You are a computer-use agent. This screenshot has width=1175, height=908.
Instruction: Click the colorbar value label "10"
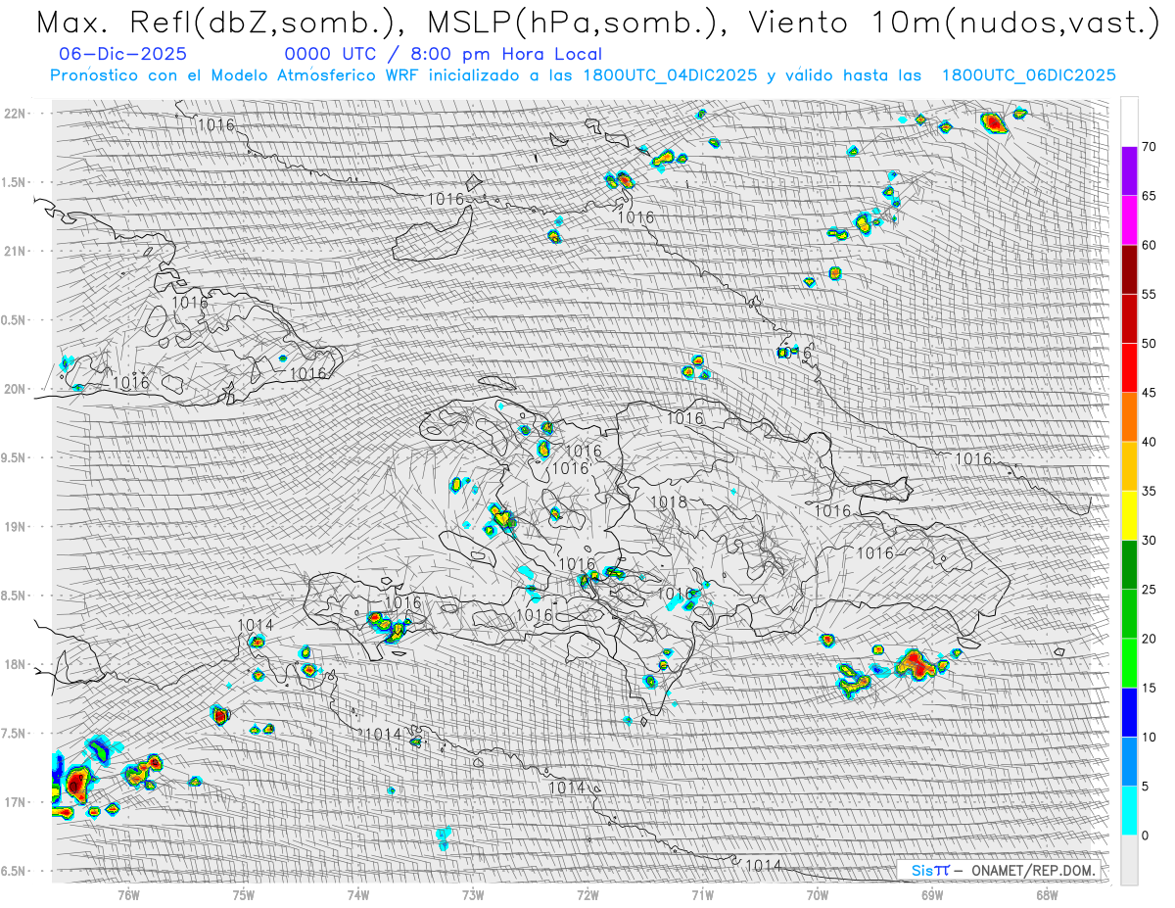pyautogui.click(x=1149, y=737)
